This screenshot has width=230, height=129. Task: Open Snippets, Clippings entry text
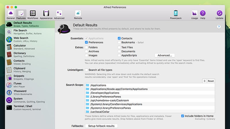click(x=24, y=79)
